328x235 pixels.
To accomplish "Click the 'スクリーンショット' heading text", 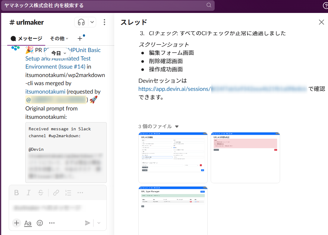I will 164,45.
